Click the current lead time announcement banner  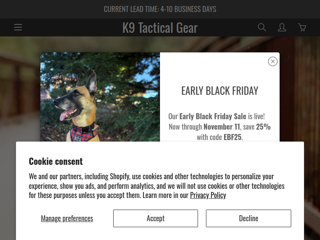(160, 9)
